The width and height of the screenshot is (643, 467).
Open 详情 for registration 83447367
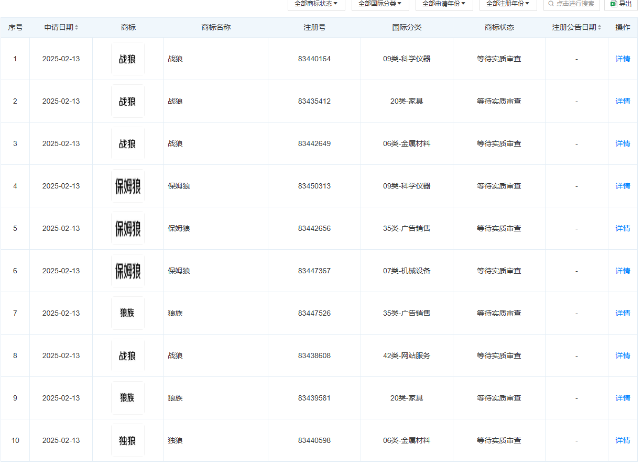(x=623, y=271)
